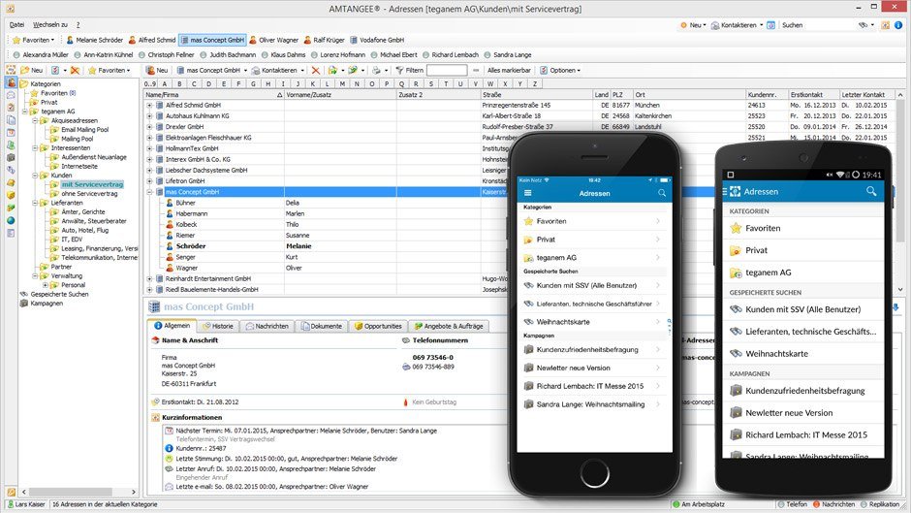
Task: Switch to the Nachrichten tab
Action: pos(267,326)
